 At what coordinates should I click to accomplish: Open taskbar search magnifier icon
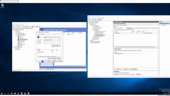[5, 93]
